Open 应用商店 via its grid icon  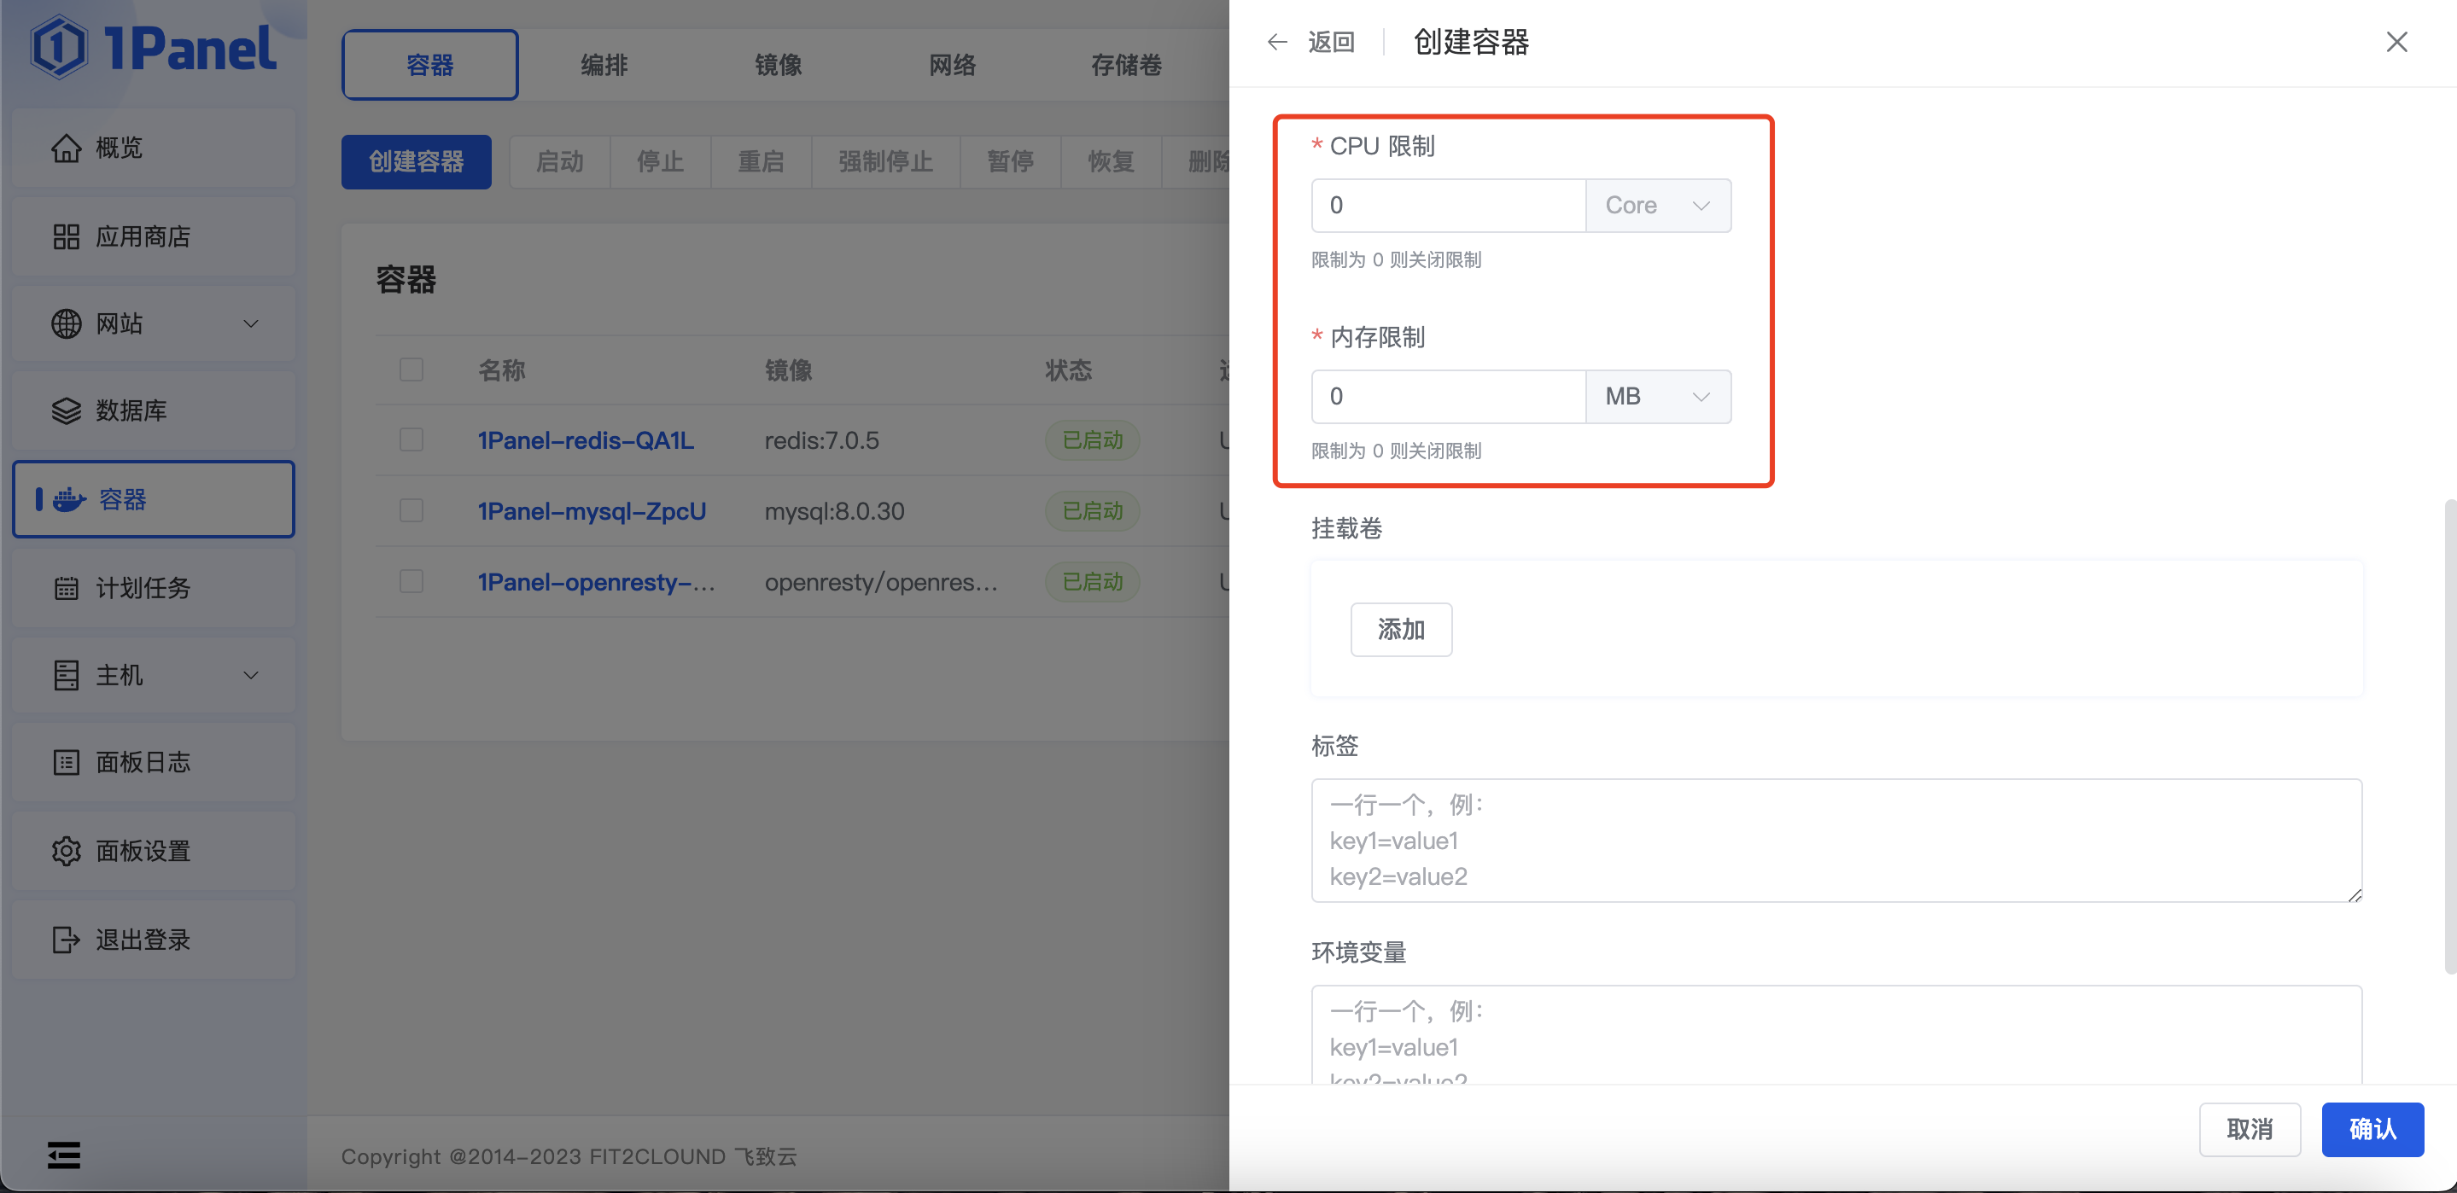pyautogui.click(x=66, y=236)
